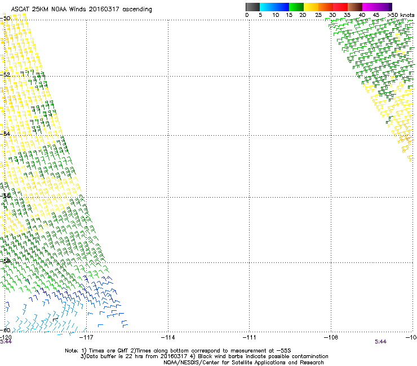Image resolution: width=417 pixels, height=366 pixels.
Task: Click the purple '5:44' time under -120
Action: (x=6, y=342)
